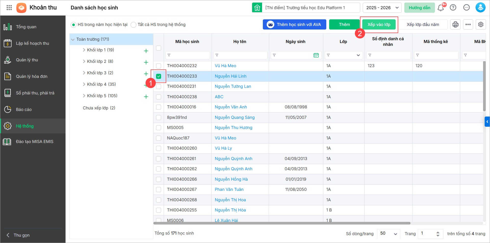
Task: Click the plus icon next to Khối lớp 1
Action: (146, 51)
